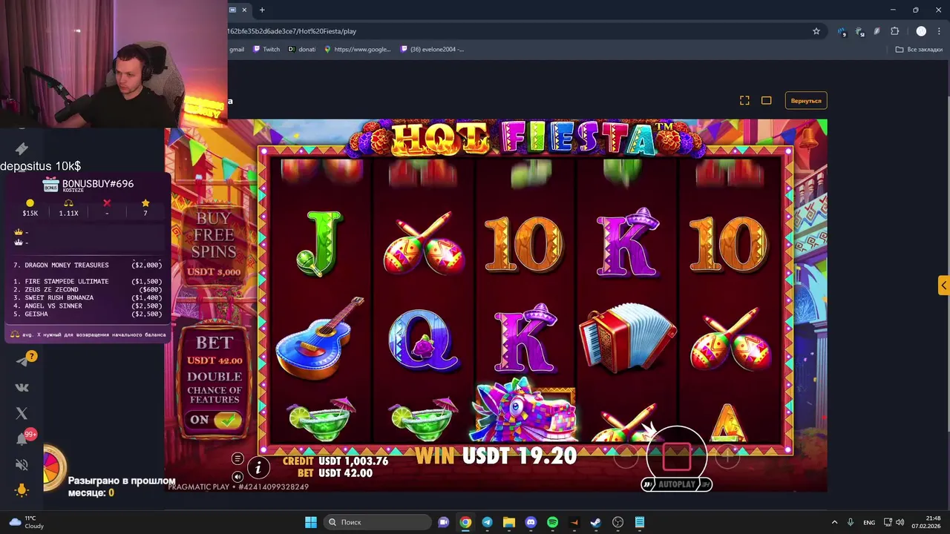Viewport: 950px width, 534px height.
Task: Open Notepad icon on taskbar
Action: [640, 522]
